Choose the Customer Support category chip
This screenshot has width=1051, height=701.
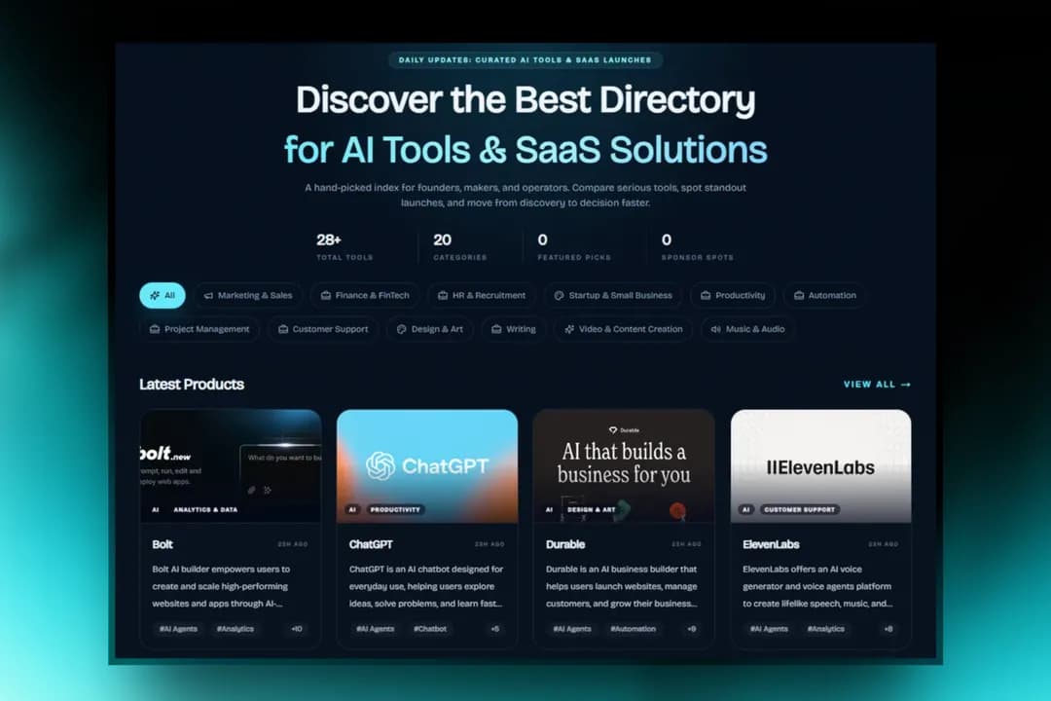(323, 329)
